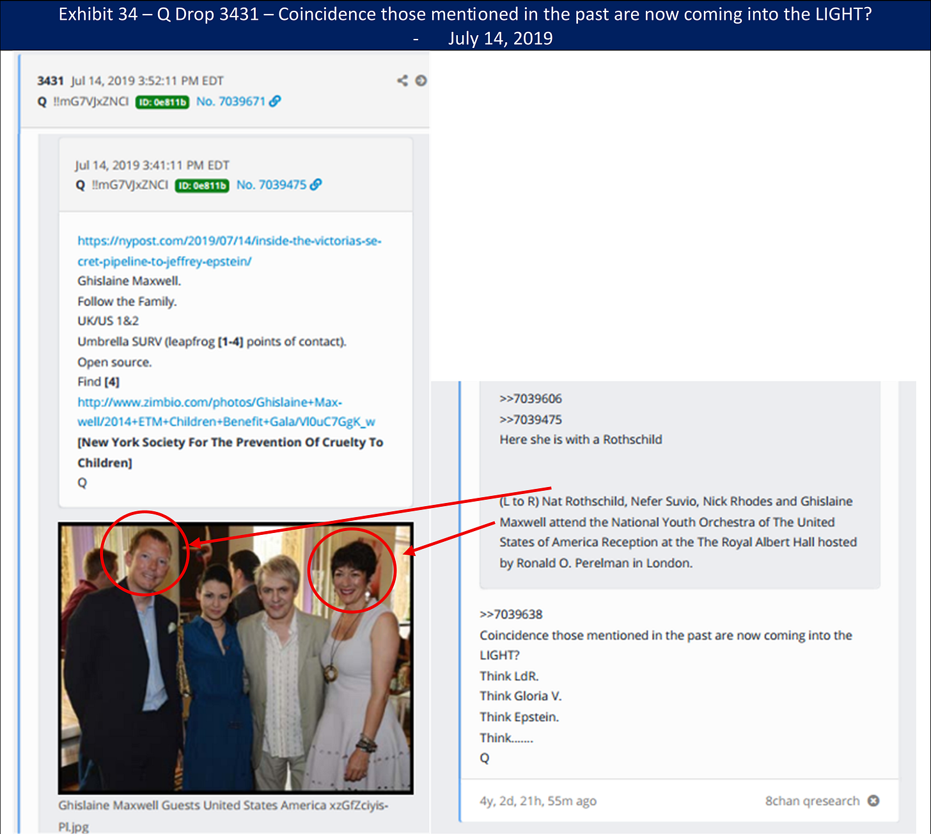The width and height of the screenshot is (931, 834).
Task: Click the timestamp '4y, 2d, 21h, 55m ago'
Action: tap(538, 801)
